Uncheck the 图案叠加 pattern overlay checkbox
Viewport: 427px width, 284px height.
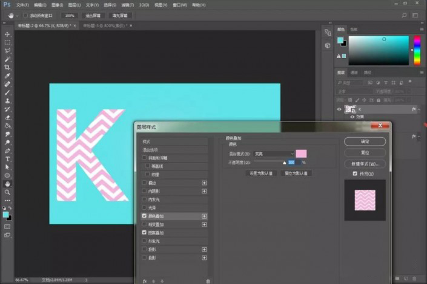[x=144, y=233]
